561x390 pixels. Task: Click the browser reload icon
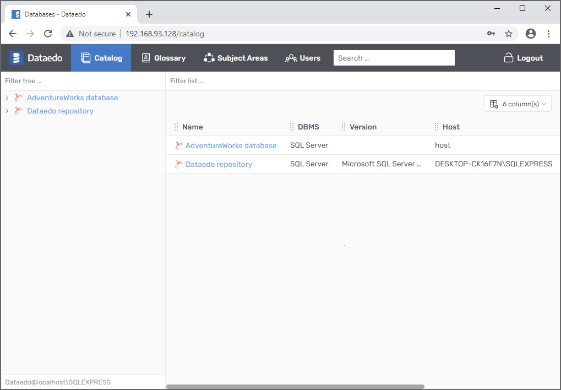pyautogui.click(x=48, y=34)
